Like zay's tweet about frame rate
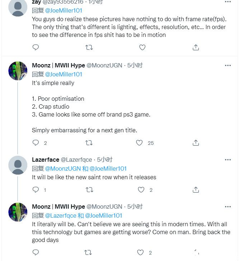 coord(142,47)
